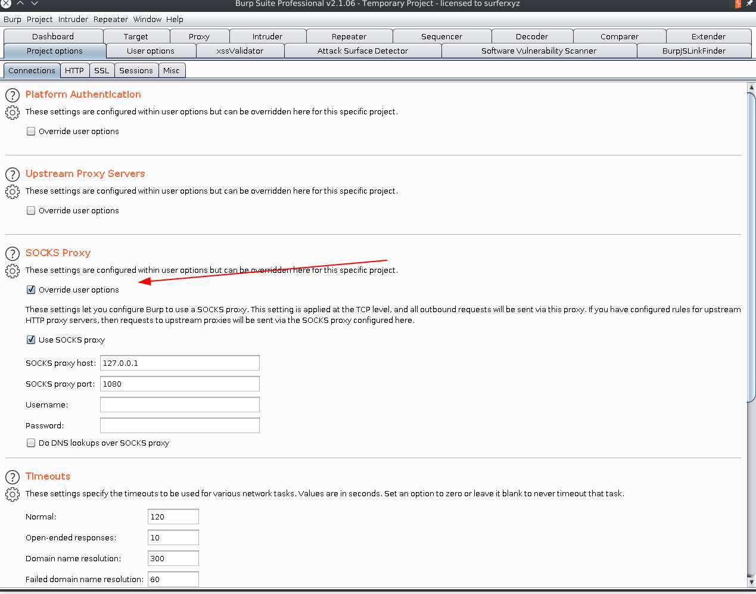Open the Help menu
This screenshot has height=594, width=756.
coord(175,19)
